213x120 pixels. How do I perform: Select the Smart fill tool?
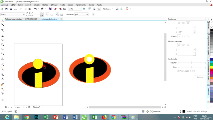coord(2,93)
